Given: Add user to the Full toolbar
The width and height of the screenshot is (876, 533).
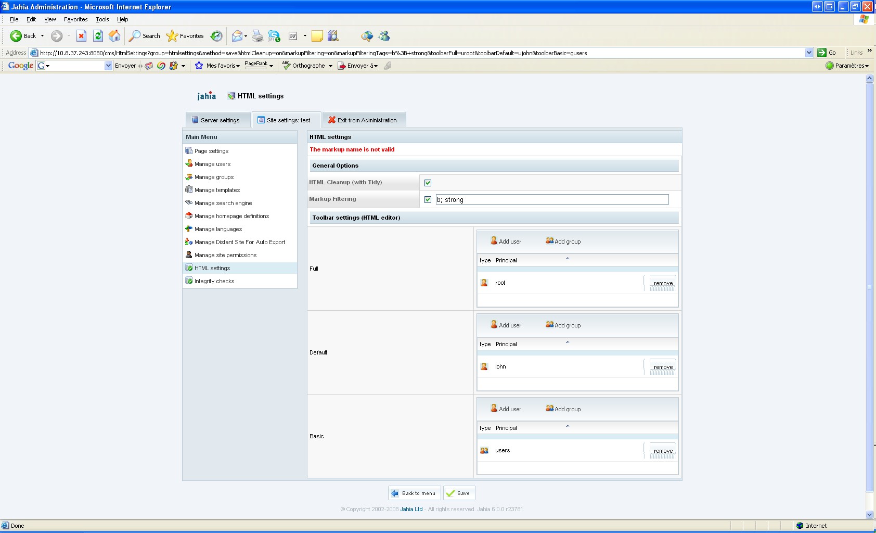Looking at the screenshot, I should click(x=506, y=241).
